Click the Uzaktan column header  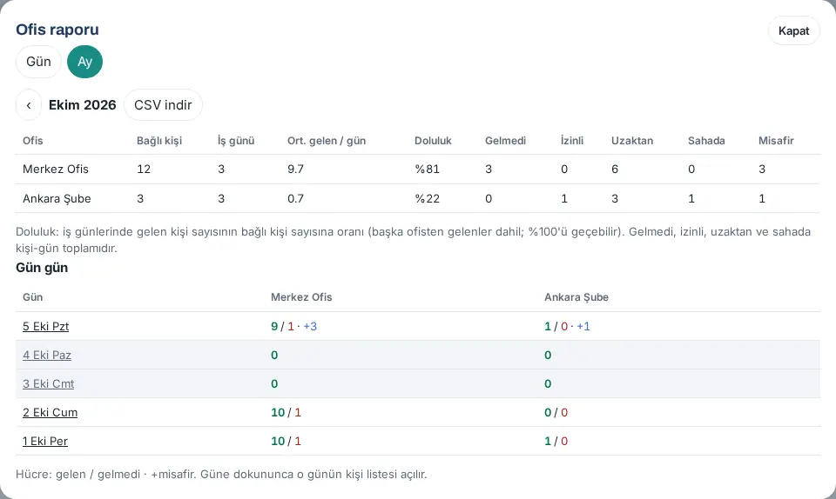632,141
